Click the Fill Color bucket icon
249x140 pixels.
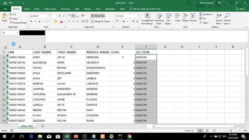[x=55, y=21]
